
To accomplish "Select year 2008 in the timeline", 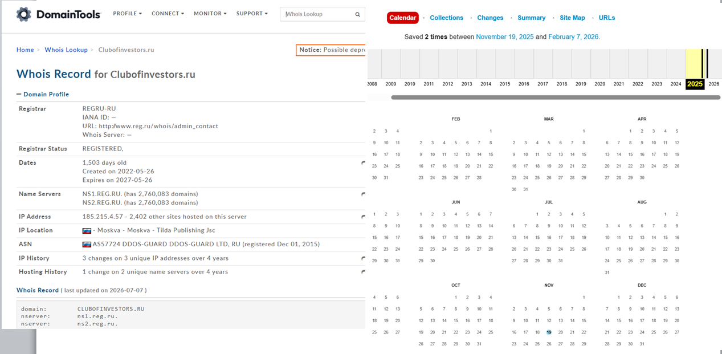I will pos(372,84).
